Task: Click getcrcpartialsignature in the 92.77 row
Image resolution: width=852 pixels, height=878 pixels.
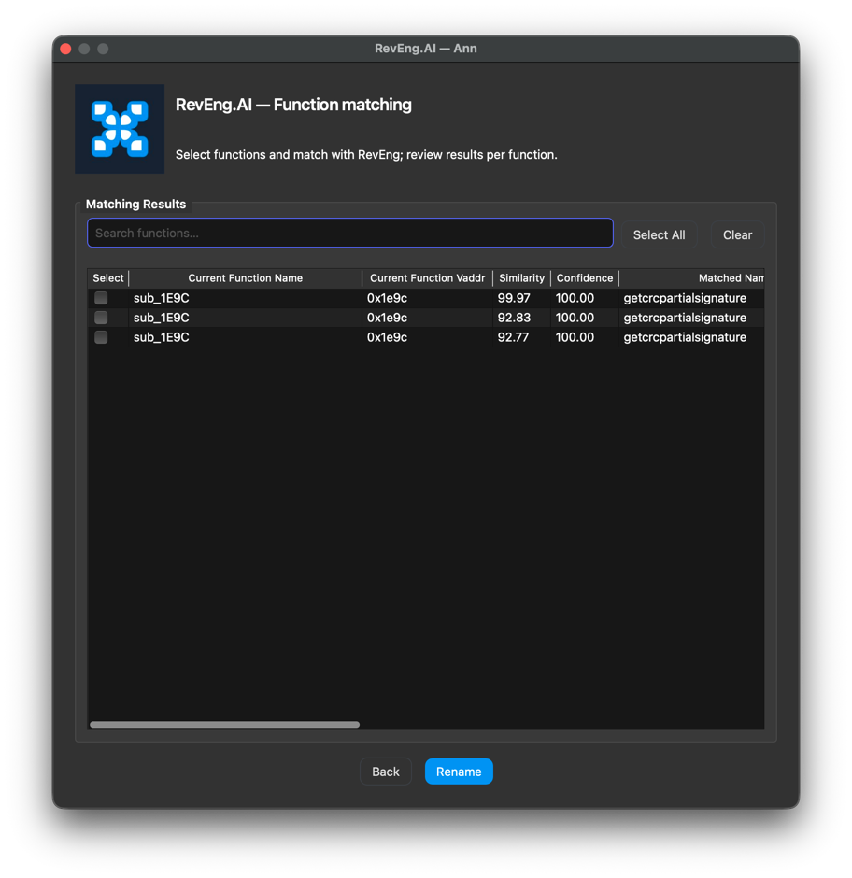Action: (x=685, y=337)
